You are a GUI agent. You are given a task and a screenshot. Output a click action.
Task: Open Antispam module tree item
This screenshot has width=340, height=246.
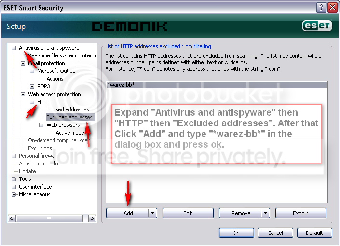pos(39,164)
